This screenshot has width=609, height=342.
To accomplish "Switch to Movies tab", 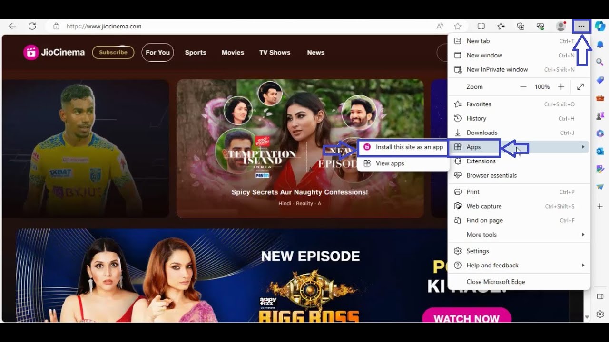I will 233,53.
